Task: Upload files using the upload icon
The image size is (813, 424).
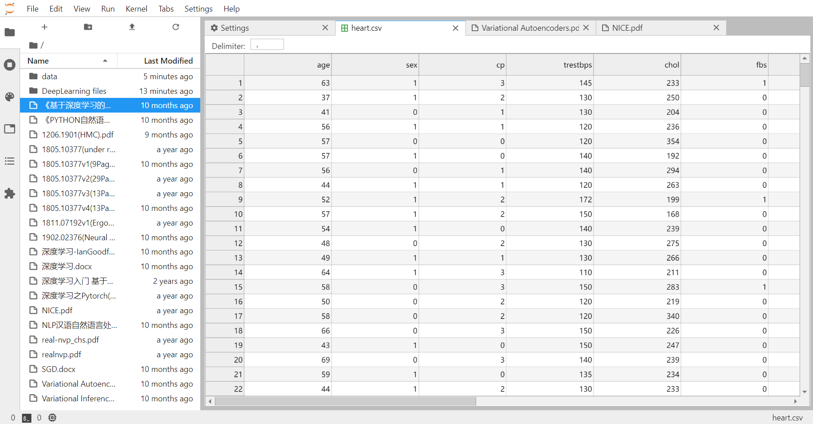Action: point(132,27)
